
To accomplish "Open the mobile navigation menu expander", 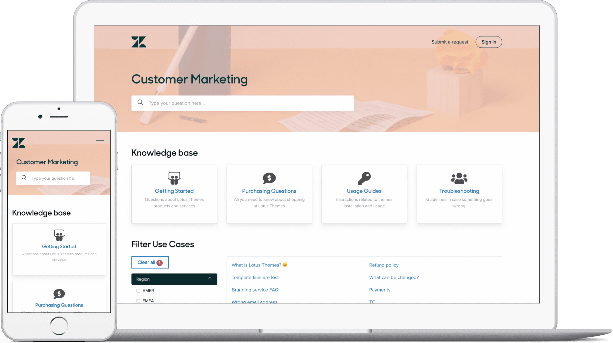I will (100, 143).
